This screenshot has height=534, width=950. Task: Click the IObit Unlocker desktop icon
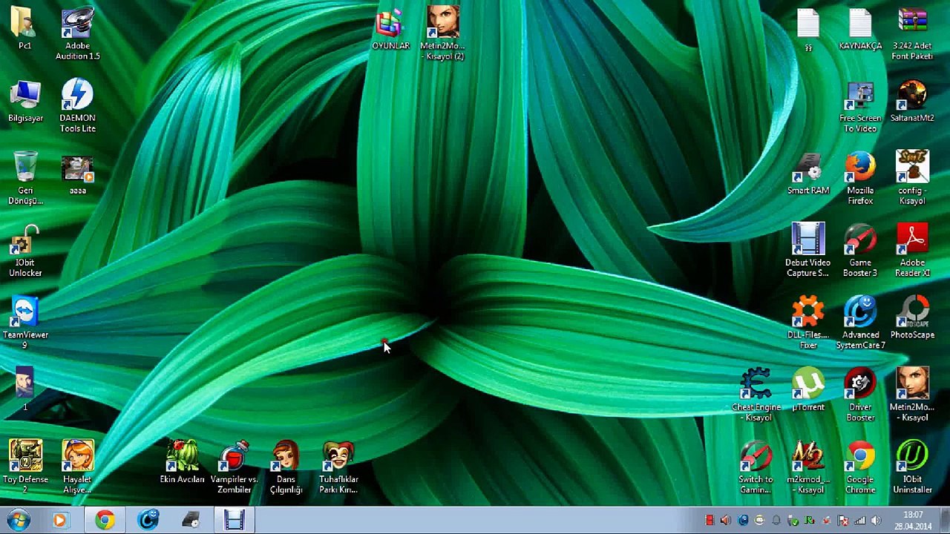pos(25,242)
